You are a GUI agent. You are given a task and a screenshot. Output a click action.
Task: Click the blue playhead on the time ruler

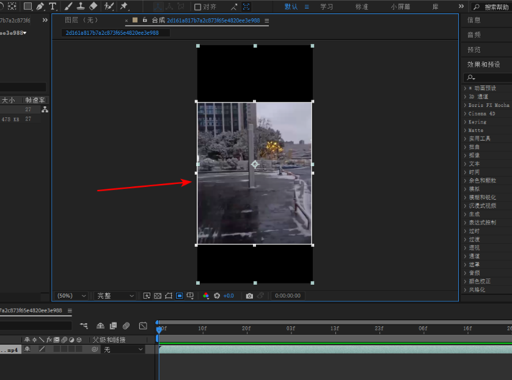point(159,329)
